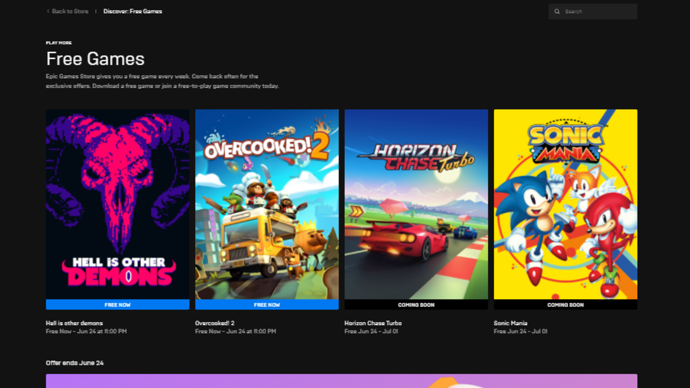690x388 pixels.
Task: Click Offer ends June 24 heading
Action: tap(74, 363)
